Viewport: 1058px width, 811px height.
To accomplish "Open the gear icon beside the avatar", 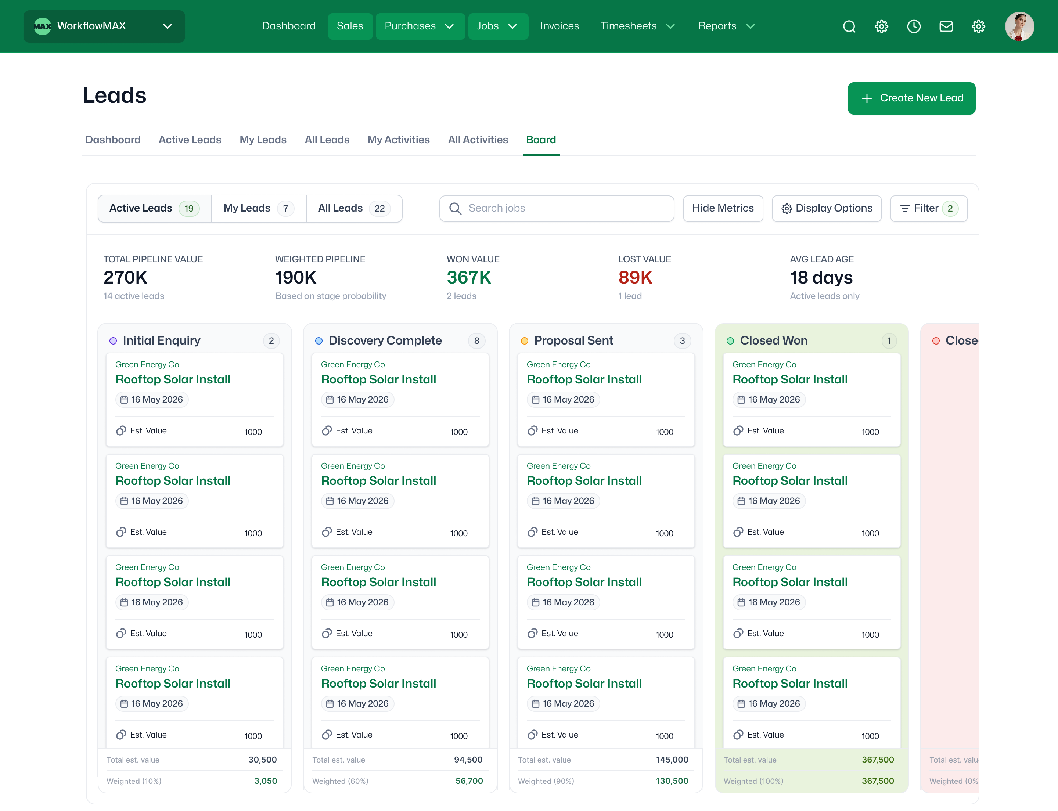I will point(978,26).
